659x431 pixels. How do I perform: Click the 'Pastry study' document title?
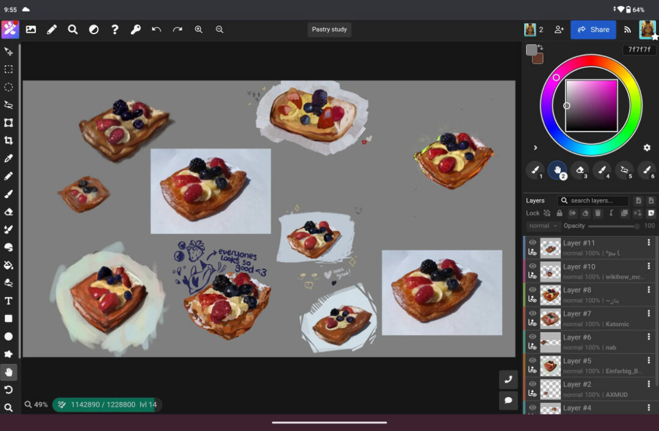click(x=329, y=29)
